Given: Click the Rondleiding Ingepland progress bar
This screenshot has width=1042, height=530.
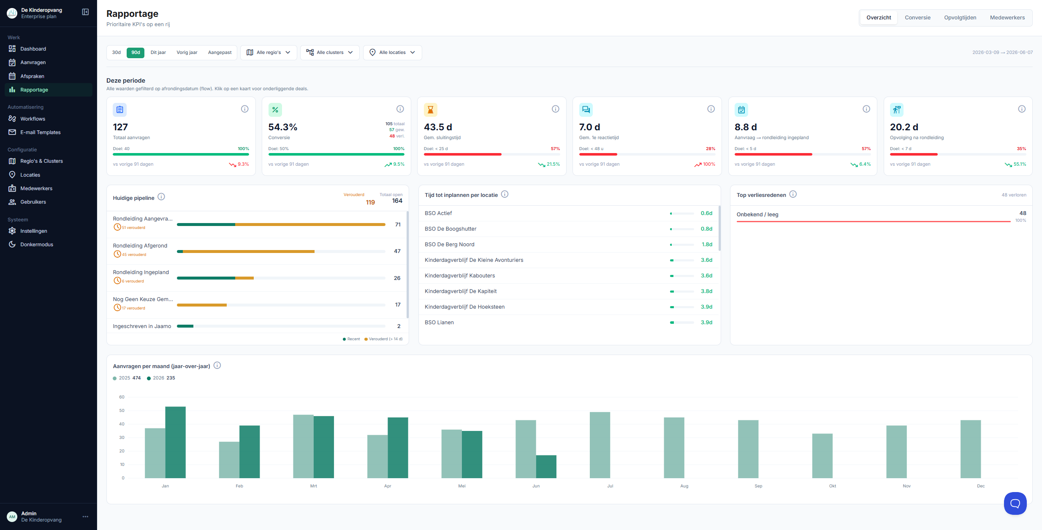Looking at the screenshot, I should [281, 278].
